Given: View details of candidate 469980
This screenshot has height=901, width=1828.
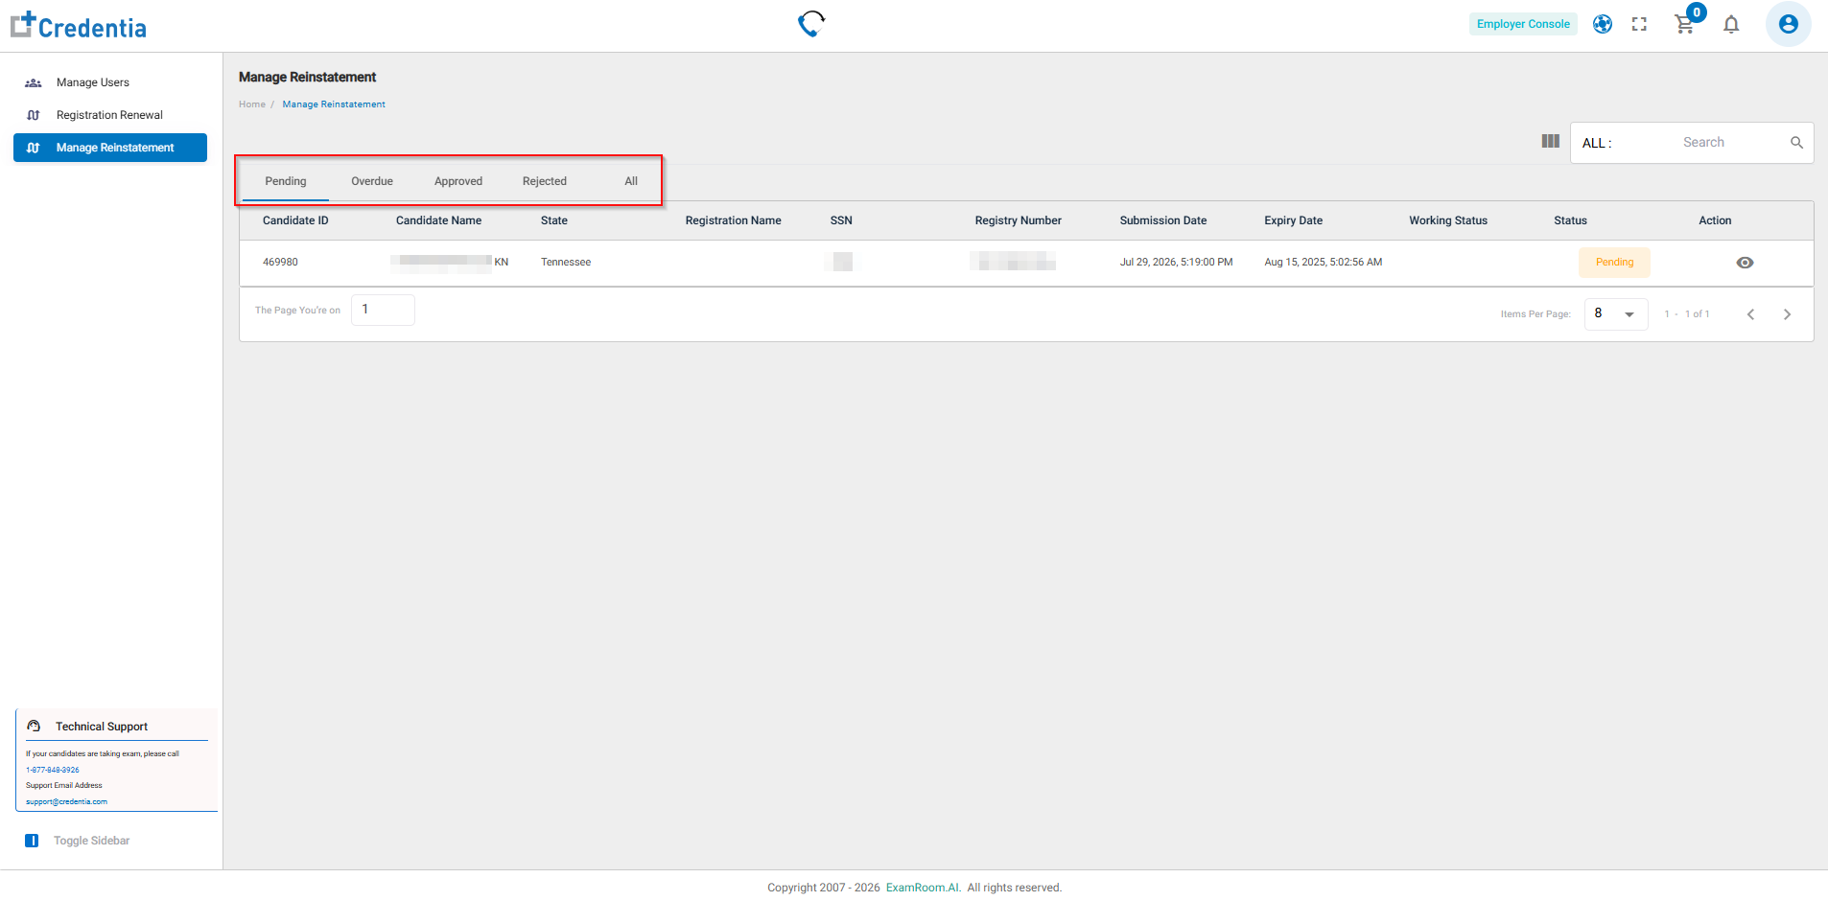Looking at the screenshot, I should click(1746, 263).
